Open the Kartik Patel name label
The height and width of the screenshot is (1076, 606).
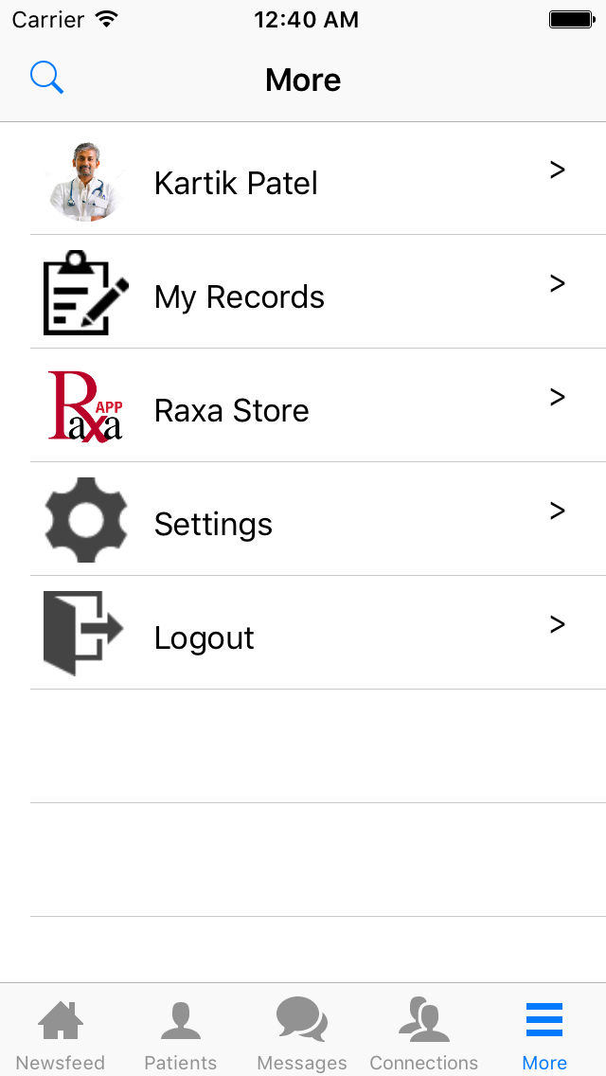point(236,183)
